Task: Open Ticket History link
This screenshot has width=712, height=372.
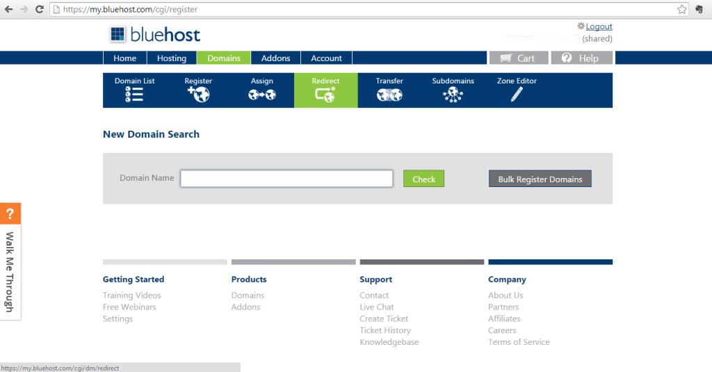Action: coord(385,331)
